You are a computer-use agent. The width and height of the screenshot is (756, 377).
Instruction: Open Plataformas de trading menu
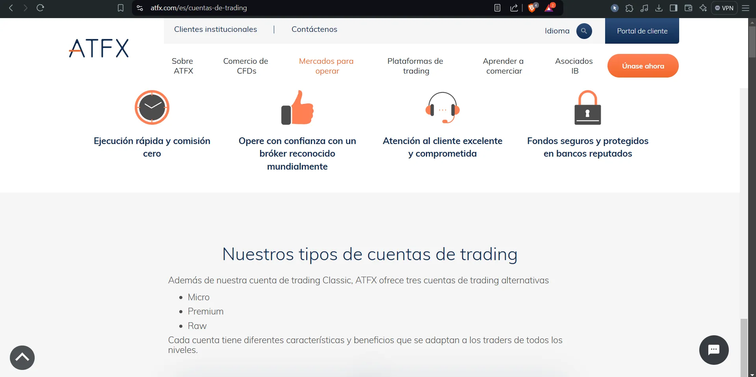tap(416, 66)
